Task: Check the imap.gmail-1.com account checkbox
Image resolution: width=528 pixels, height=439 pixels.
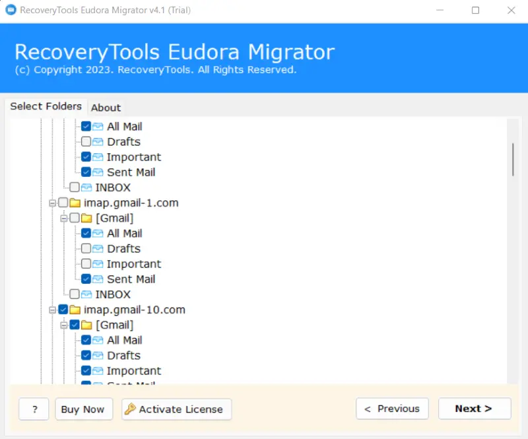Action: point(63,203)
